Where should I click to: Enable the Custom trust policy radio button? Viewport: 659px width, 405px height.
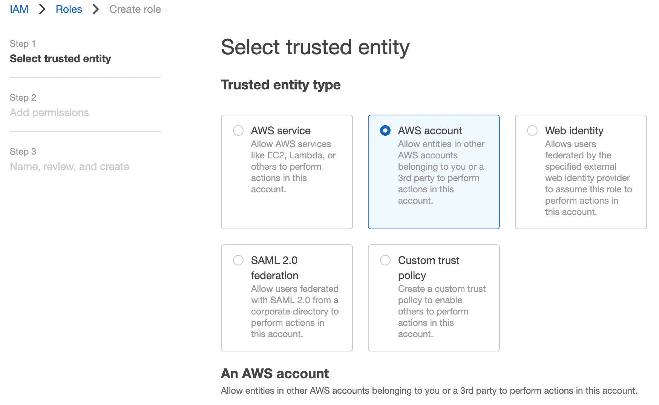385,260
